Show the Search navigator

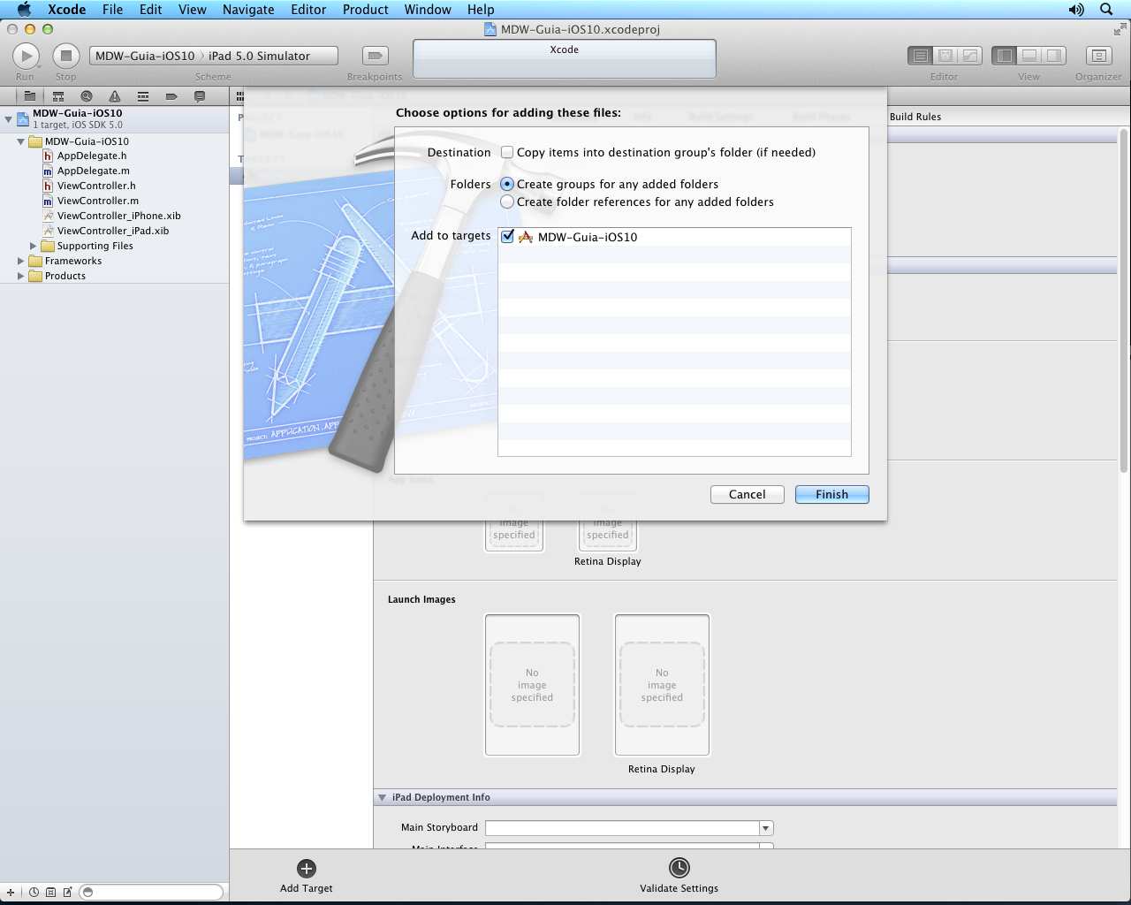[x=87, y=96]
